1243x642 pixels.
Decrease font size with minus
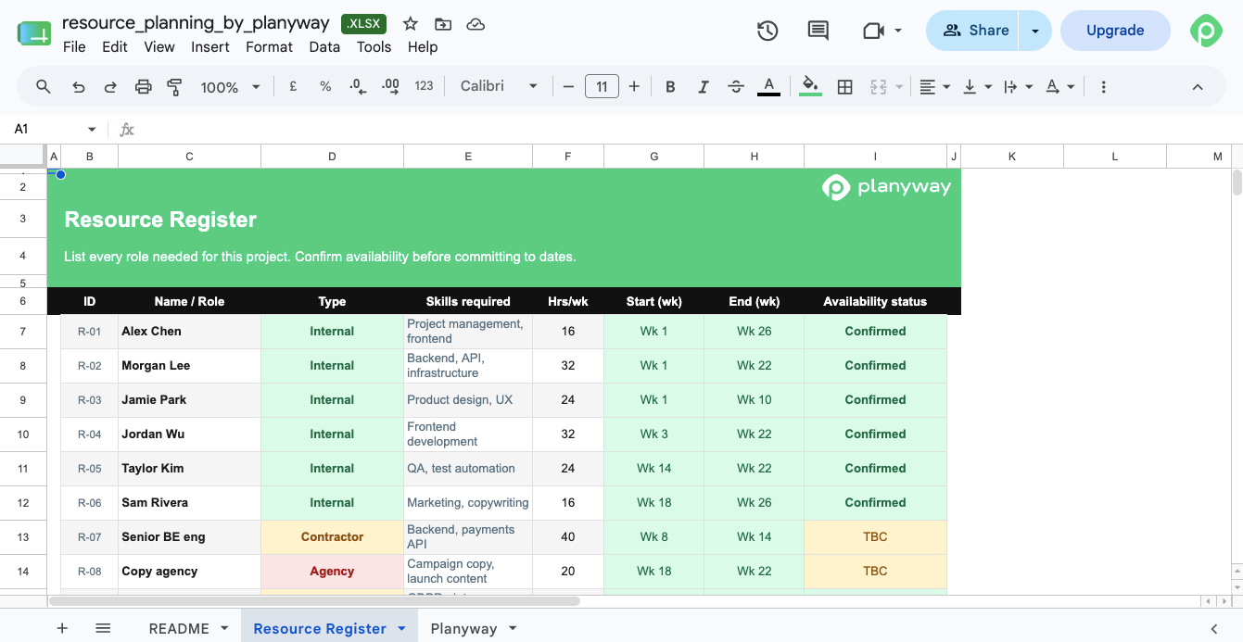(568, 86)
